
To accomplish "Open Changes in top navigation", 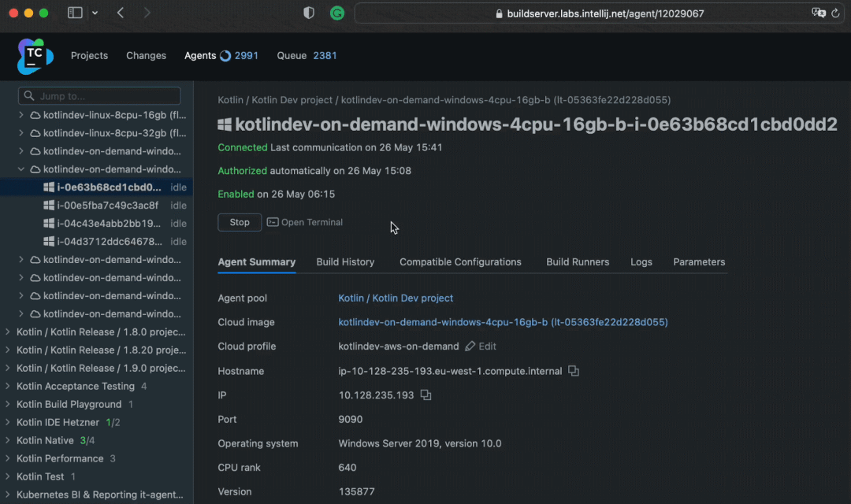I will (146, 56).
